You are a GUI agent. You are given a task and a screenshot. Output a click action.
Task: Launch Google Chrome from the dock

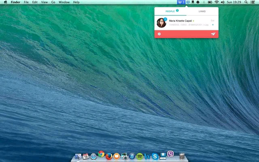pyautogui.click(x=101, y=155)
